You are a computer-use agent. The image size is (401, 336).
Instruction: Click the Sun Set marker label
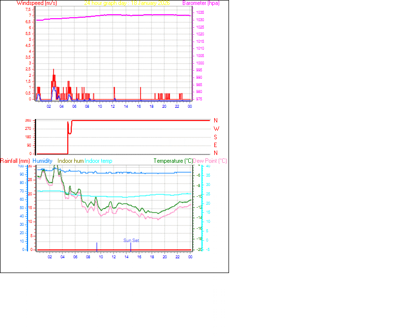pos(131,240)
